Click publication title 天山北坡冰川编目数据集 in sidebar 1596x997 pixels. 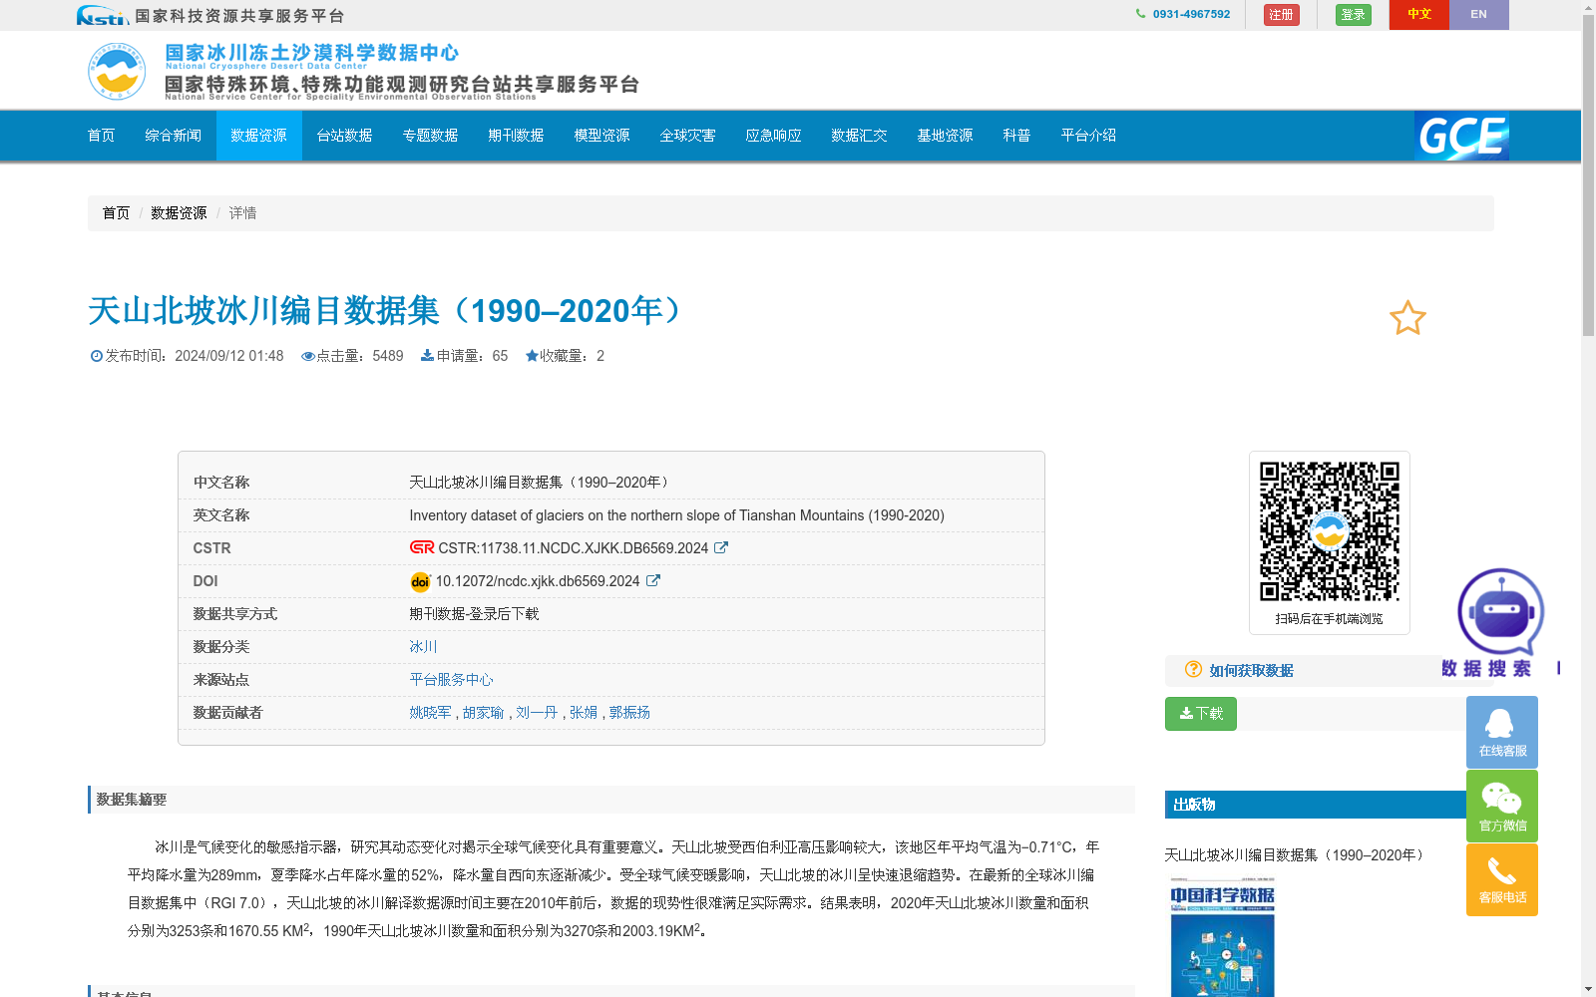[x=1295, y=855]
